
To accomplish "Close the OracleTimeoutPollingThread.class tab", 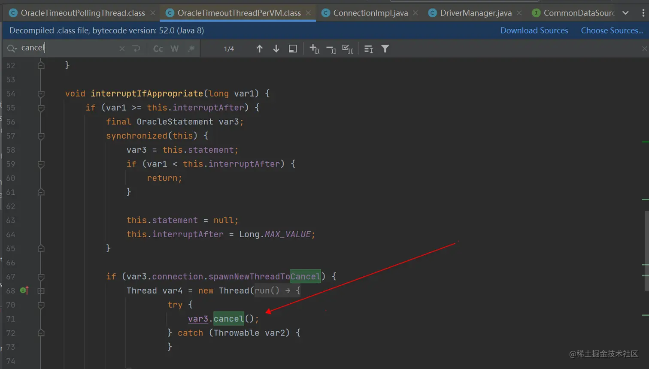I will (x=153, y=13).
